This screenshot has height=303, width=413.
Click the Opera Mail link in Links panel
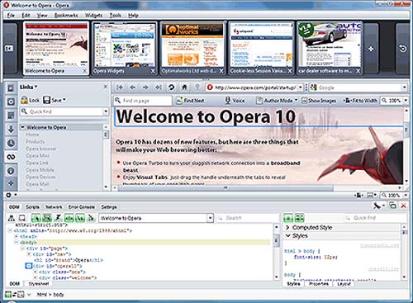coord(37,184)
